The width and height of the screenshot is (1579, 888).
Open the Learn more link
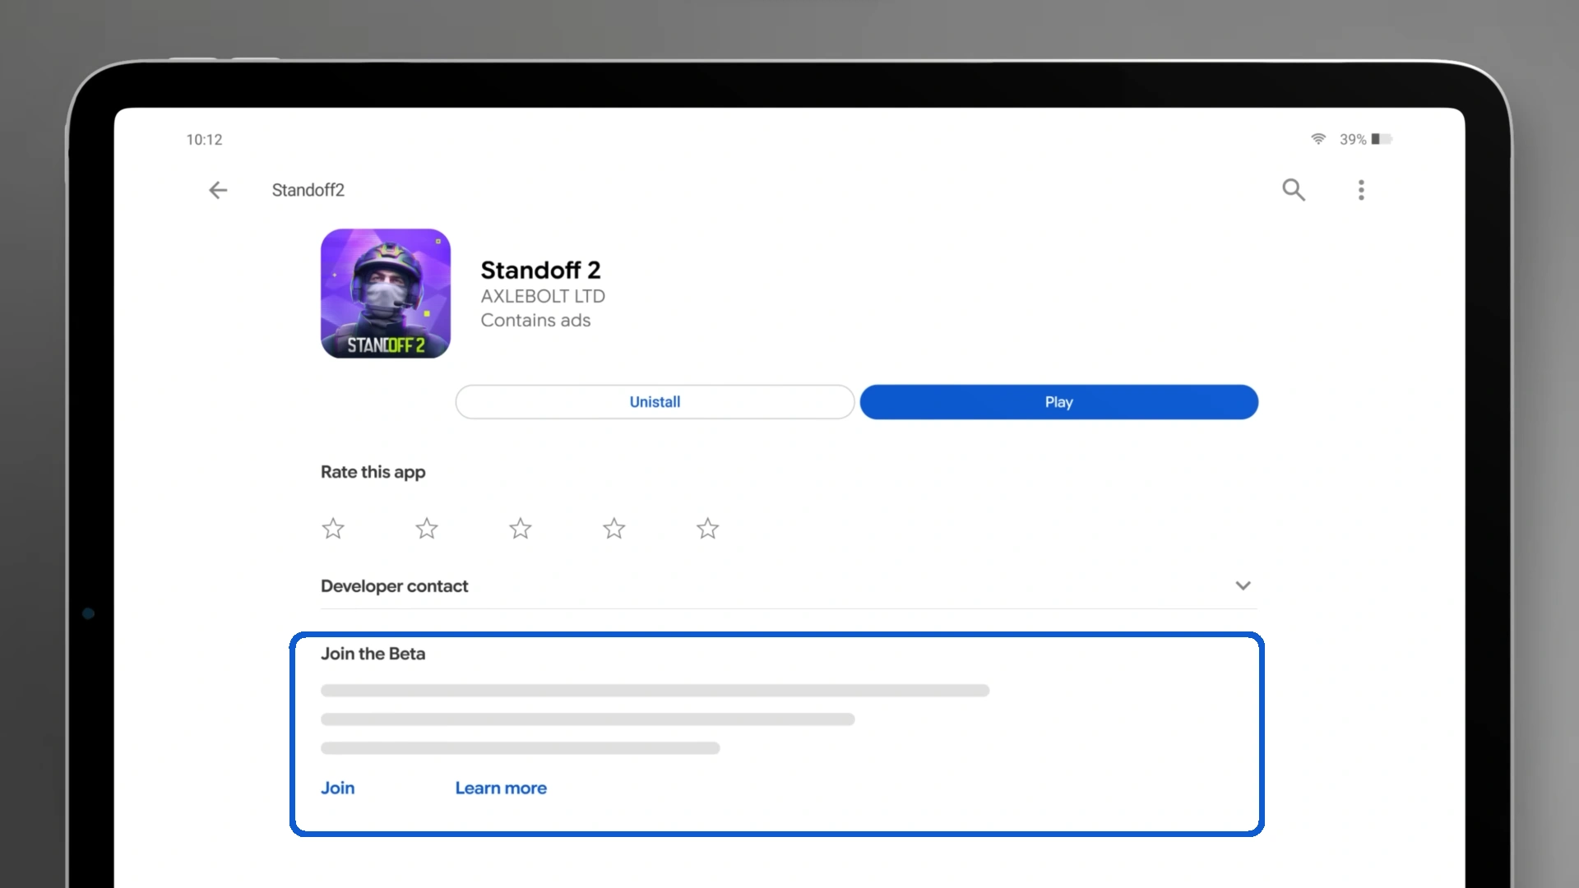pyautogui.click(x=501, y=788)
